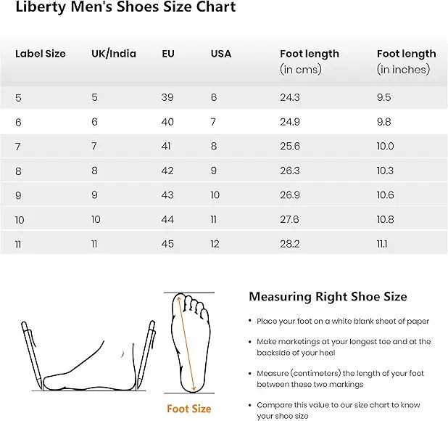Select the Label Size column header
Viewport: 448px width, 421px height.
click(x=41, y=54)
